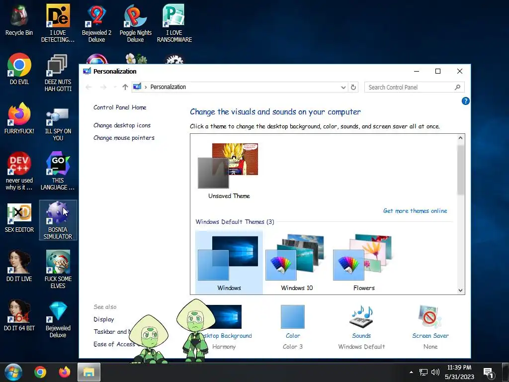Viewport: 509px width, 382px height.
Task: Open the Display link under See also
Action: point(103,319)
